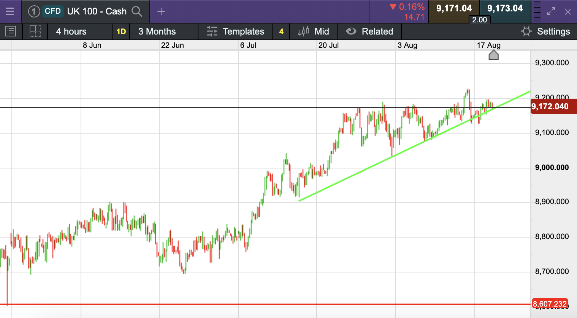
Task: Click the 9,100.000 price axis label
Action: click(552, 132)
